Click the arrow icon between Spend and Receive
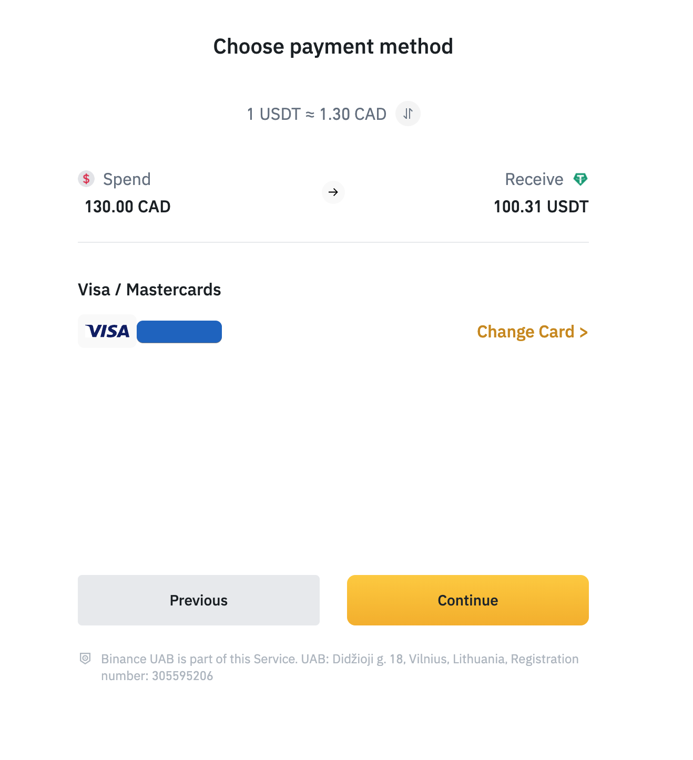The image size is (693, 760). [x=333, y=192]
